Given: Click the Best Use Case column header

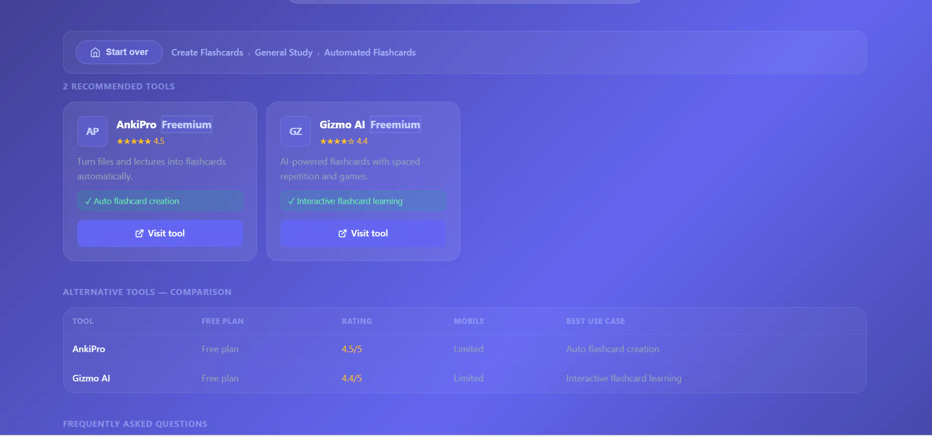Looking at the screenshot, I should click(595, 321).
